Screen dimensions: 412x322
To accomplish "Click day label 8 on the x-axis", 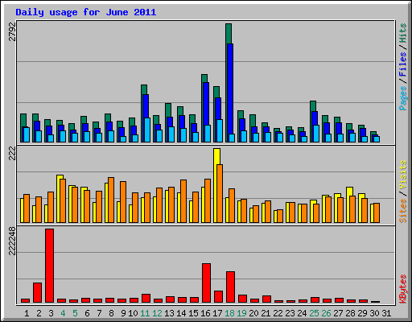I will coord(111,313).
